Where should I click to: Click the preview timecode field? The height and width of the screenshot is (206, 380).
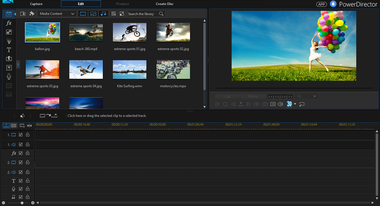point(280,96)
